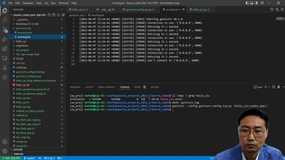Open the File menu
The width and height of the screenshot is (285, 160).
tap(10, 3)
